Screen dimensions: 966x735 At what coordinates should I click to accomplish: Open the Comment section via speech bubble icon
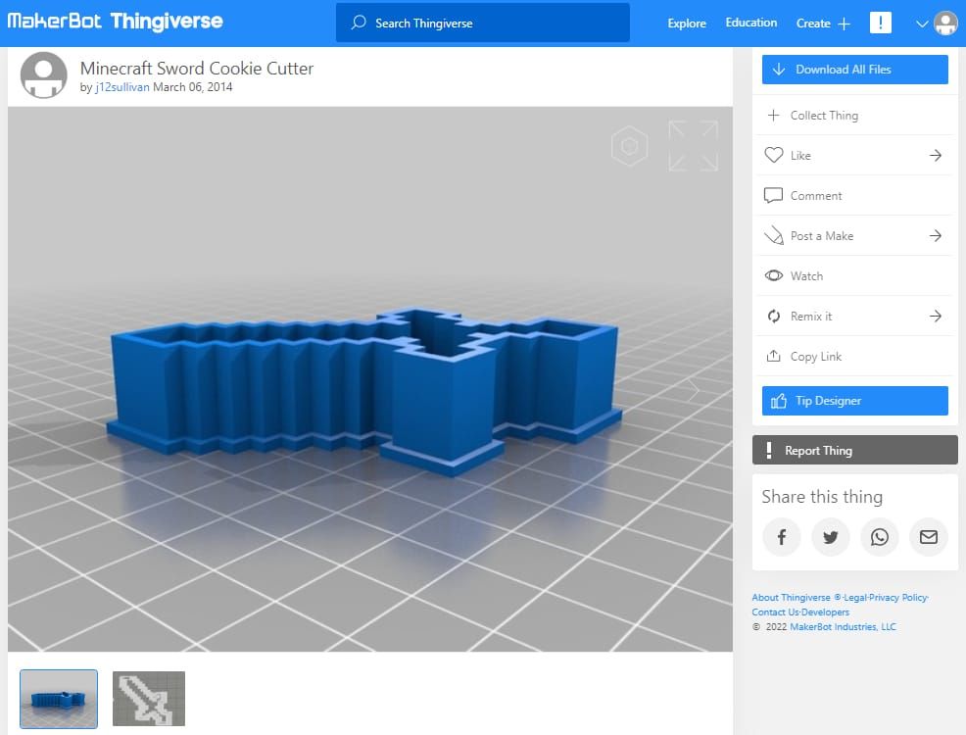(775, 195)
